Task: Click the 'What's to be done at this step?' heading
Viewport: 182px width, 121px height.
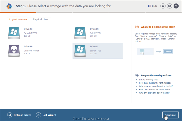Action: [158, 27]
